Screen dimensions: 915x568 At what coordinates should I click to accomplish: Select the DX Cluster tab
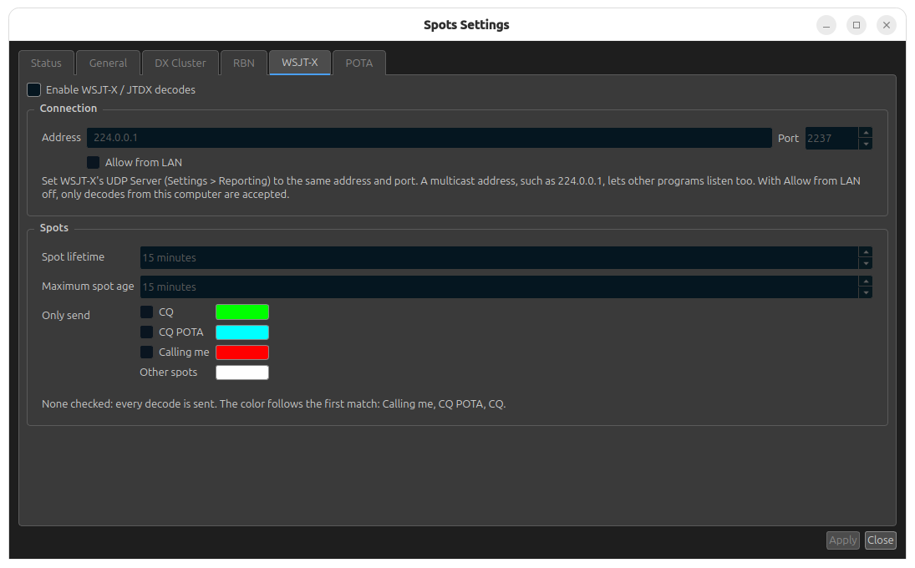tap(180, 63)
